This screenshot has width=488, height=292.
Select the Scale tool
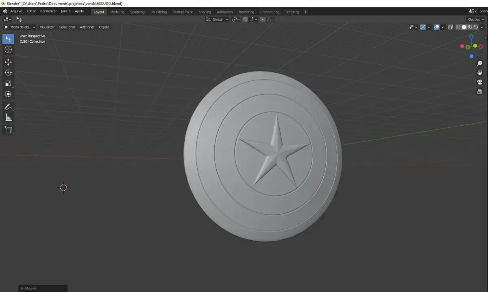click(8, 83)
